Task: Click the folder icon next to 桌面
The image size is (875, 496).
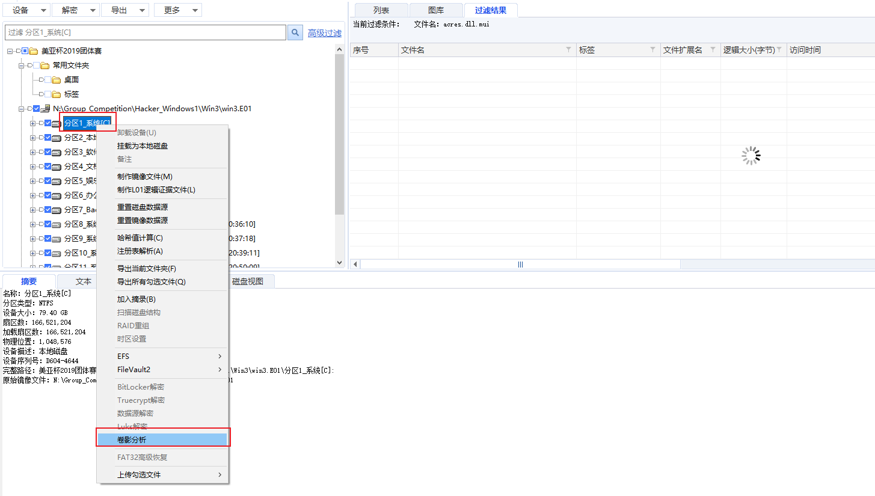Action: pyautogui.click(x=57, y=80)
